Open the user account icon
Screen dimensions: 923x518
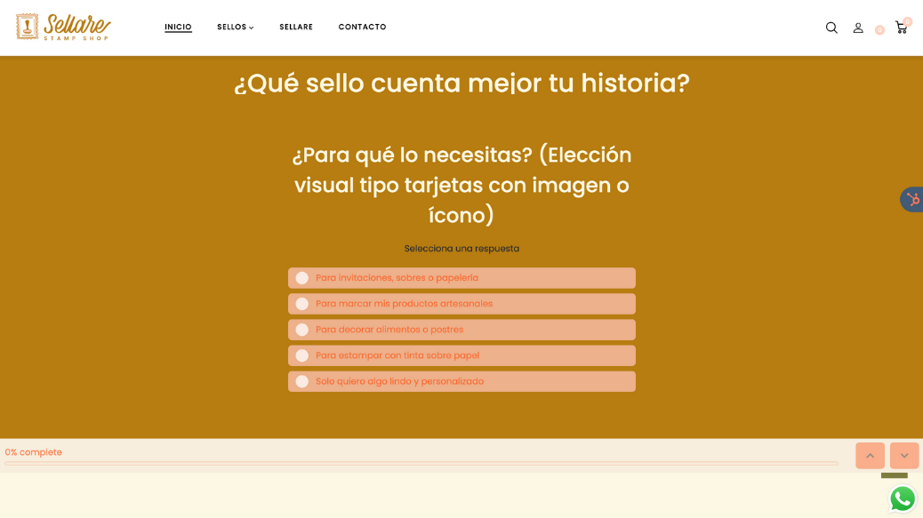click(x=858, y=28)
